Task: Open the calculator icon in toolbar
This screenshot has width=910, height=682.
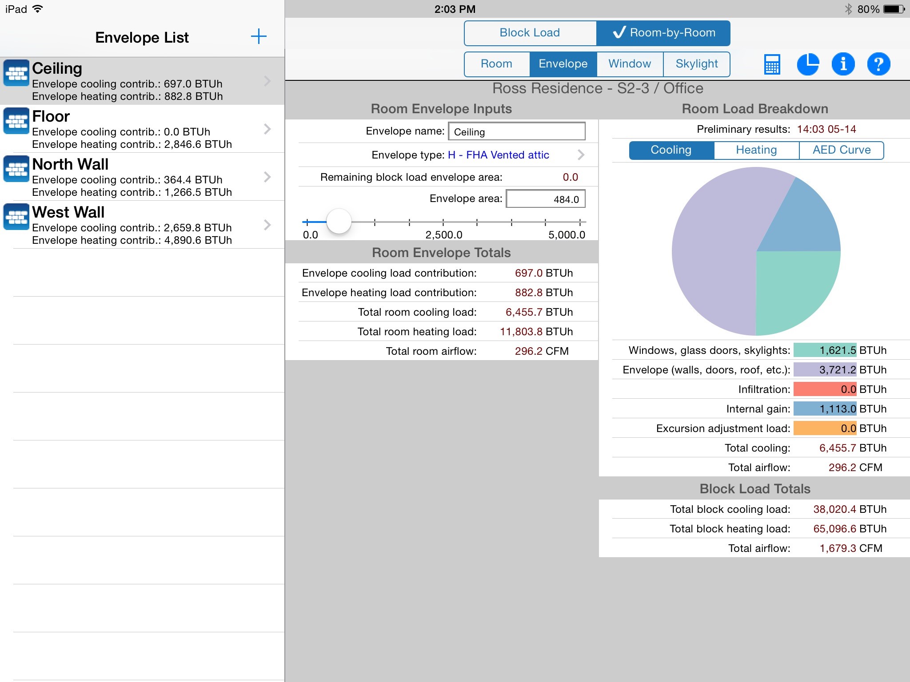Action: (x=772, y=64)
